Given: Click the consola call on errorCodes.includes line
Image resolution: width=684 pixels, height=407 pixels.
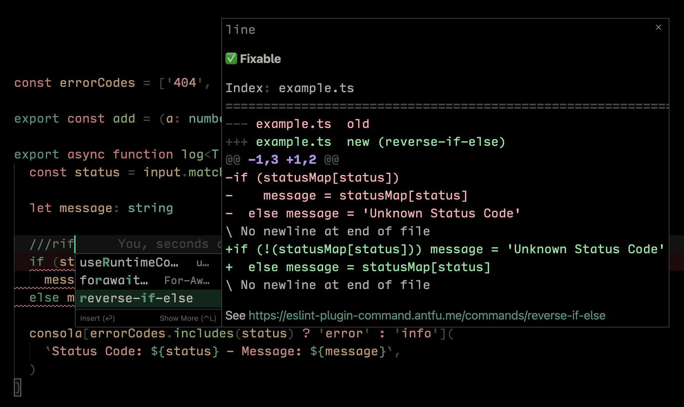Looking at the screenshot, I should [55, 333].
